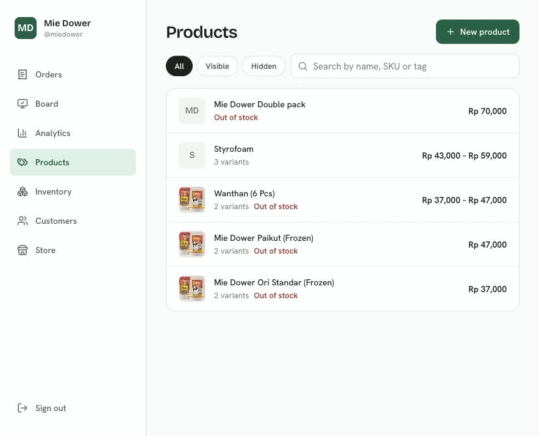Click Out of stock under Double pack
Viewport: 539px width, 436px height.
tap(236, 117)
